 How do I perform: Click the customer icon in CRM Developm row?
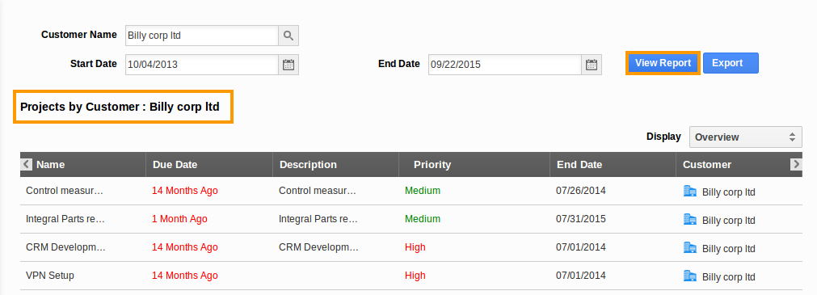click(690, 247)
